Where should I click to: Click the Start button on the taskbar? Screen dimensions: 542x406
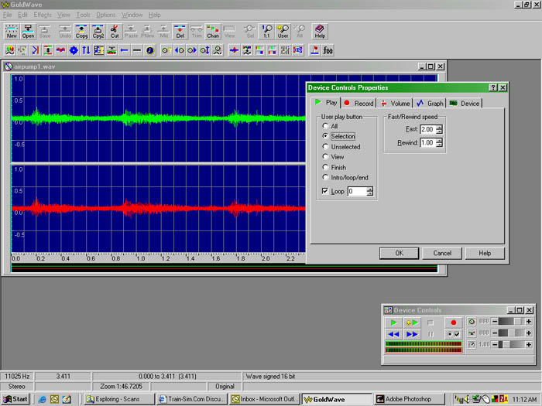[15, 399]
